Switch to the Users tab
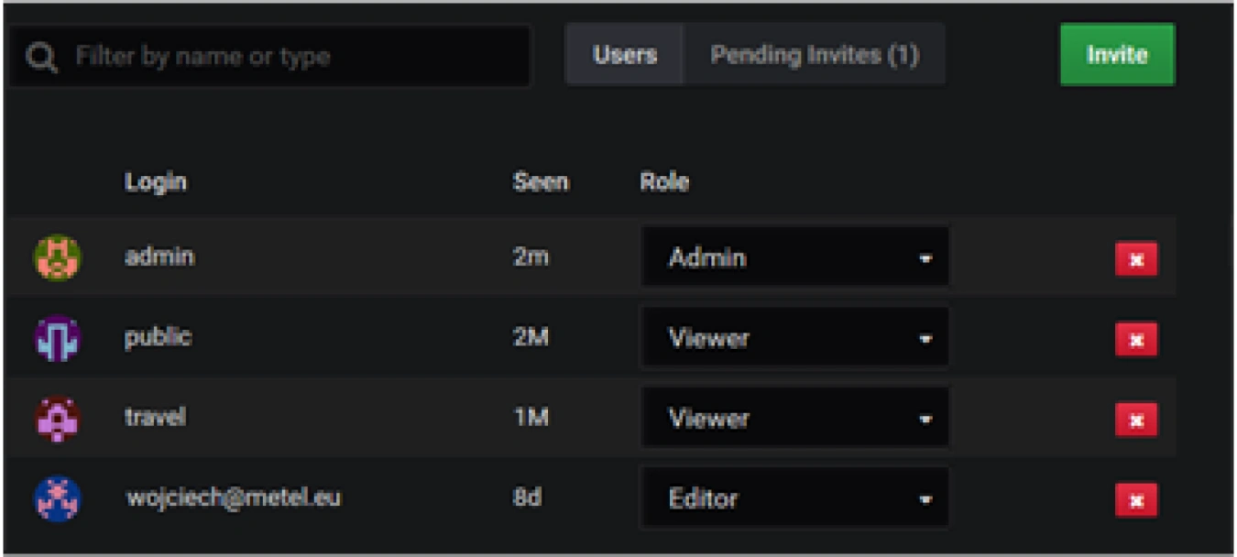 (625, 55)
